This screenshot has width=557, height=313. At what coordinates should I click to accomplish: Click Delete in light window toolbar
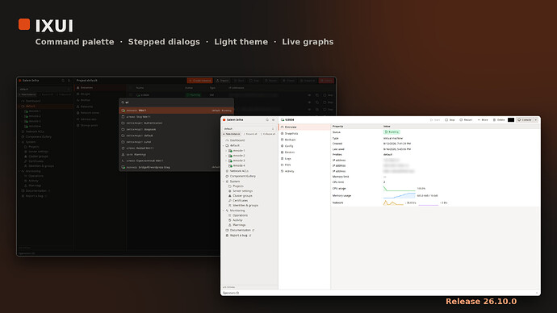click(499, 120)
